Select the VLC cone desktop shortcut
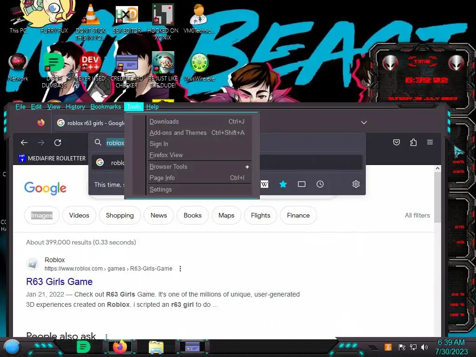 pos(91,21)
